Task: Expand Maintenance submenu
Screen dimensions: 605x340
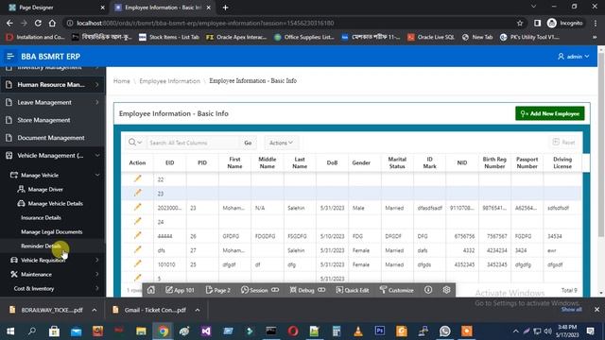Action: pyautogui.click(x=96, y=275)
